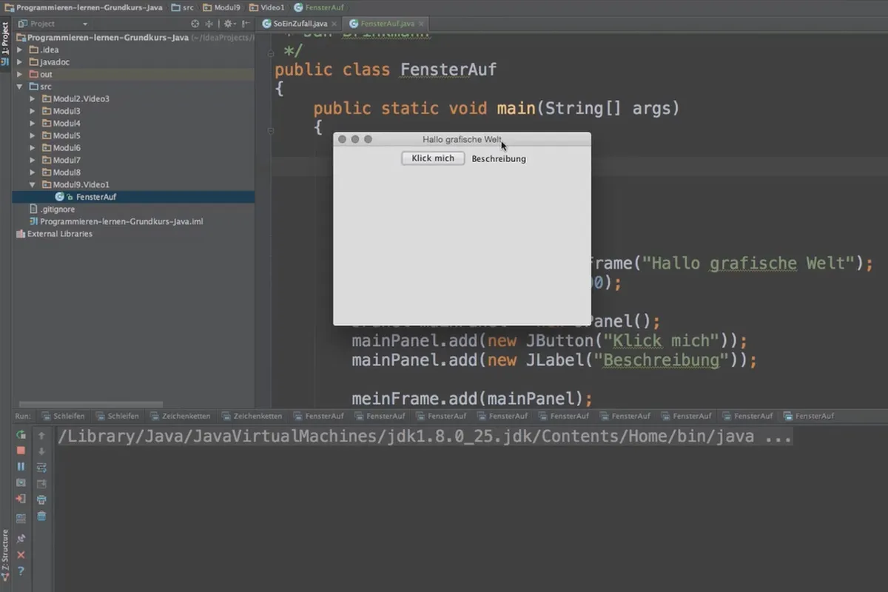Collapse the Modul9.Video1 package arrow
The image size is (888, 592).
(32, 184)
